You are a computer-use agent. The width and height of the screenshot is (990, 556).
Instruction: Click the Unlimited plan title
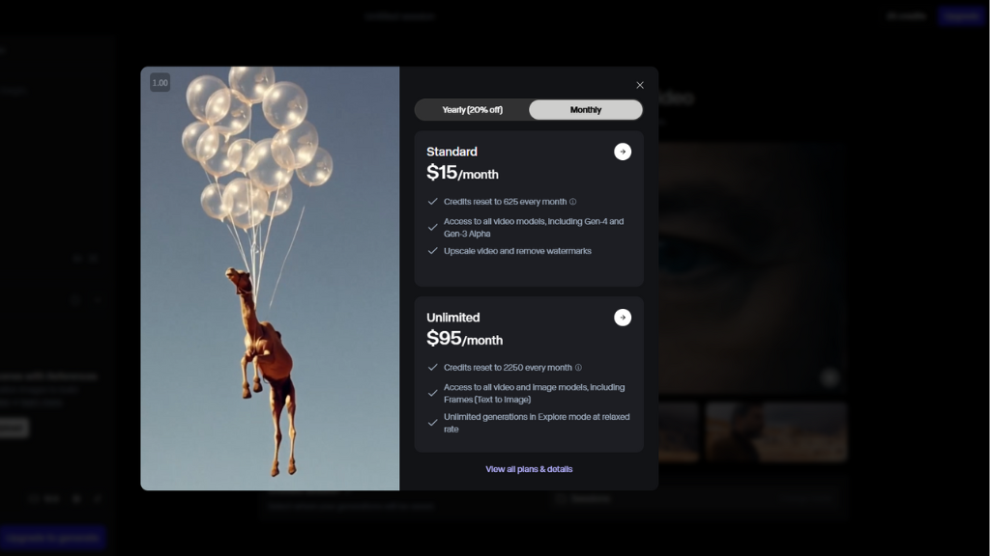click(x=452, y=318)
